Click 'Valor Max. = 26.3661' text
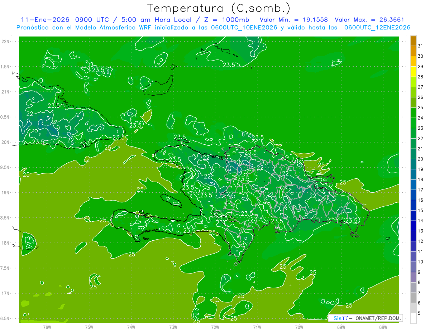430x332 pixels. [369, 20]
